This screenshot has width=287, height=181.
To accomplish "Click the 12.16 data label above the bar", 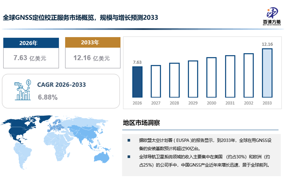I will point(267,44).
